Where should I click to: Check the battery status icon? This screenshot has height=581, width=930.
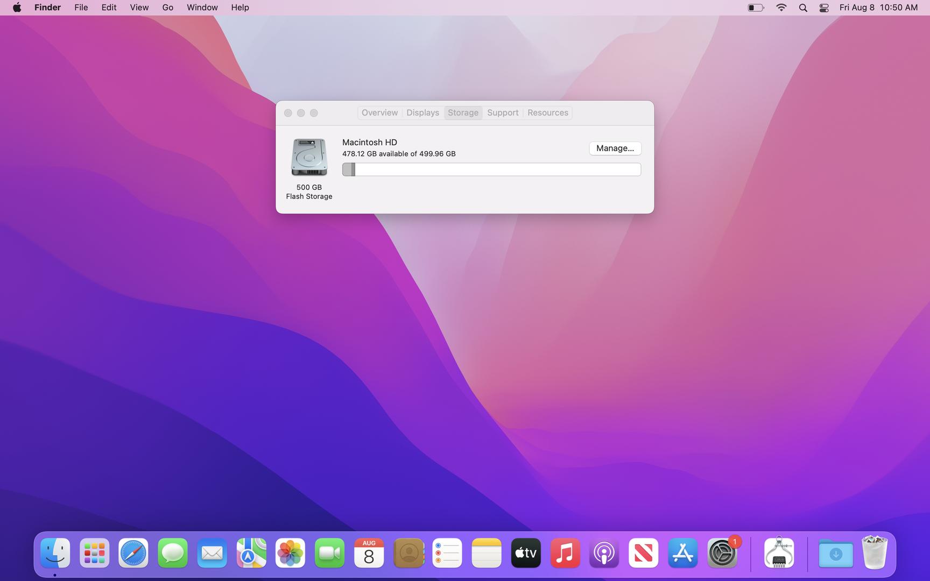(x=756, y=8)
